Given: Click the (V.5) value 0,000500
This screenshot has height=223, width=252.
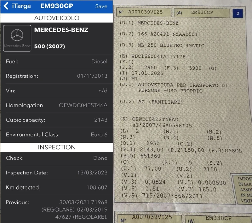Looking at the screenshot, I should tap(212, 183).
